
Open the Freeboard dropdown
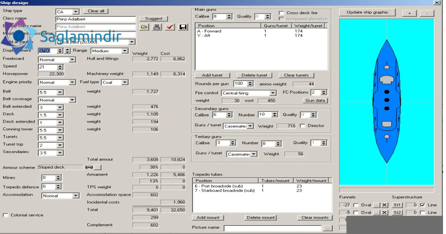(72, 60)
